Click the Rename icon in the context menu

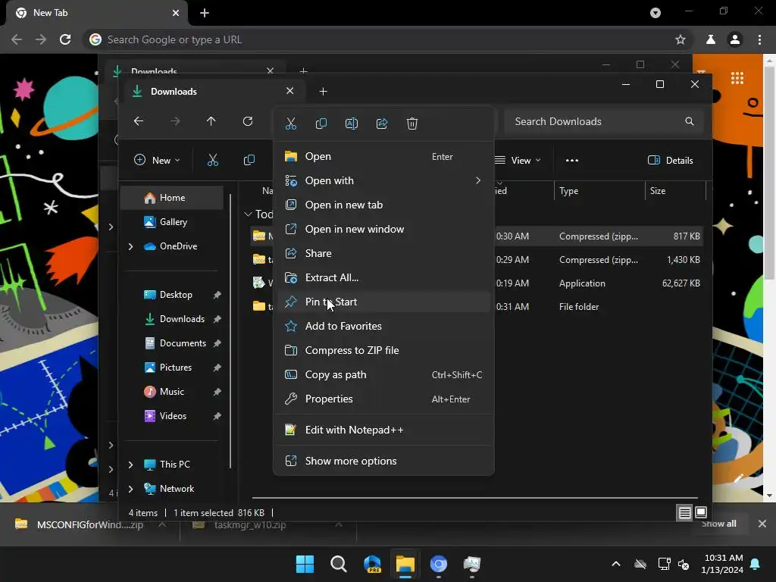(x=352, y=124)
